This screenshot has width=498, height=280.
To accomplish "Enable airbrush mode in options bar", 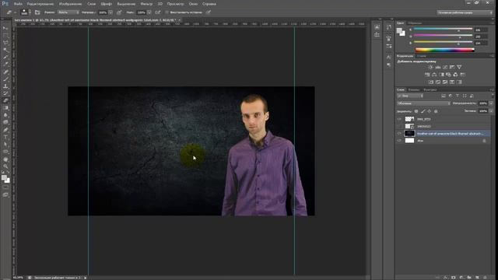I will coord(158,12).
